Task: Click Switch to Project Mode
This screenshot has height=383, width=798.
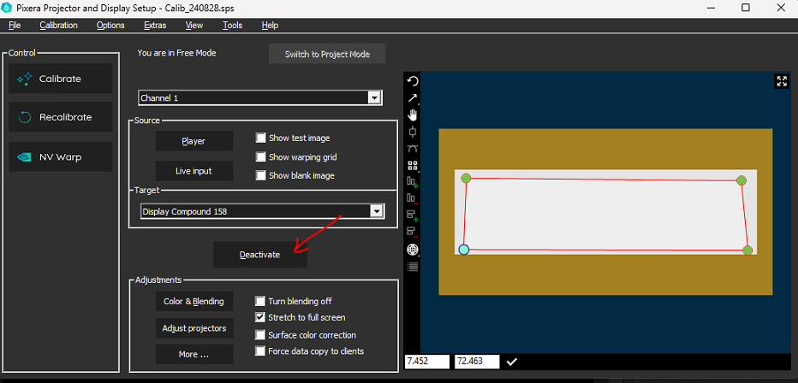Action: (x=327, y=54)
